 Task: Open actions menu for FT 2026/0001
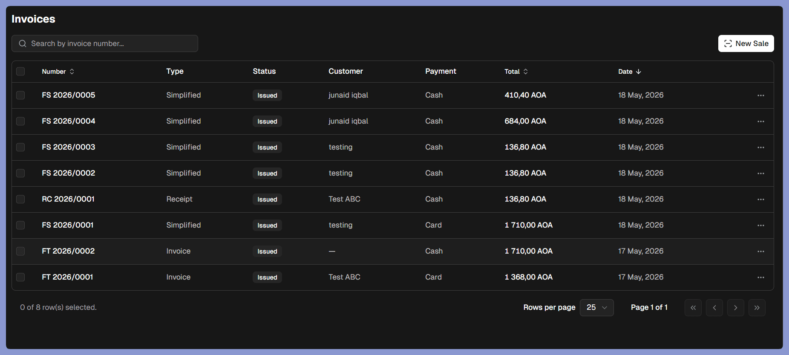click(x=760, y=277)
